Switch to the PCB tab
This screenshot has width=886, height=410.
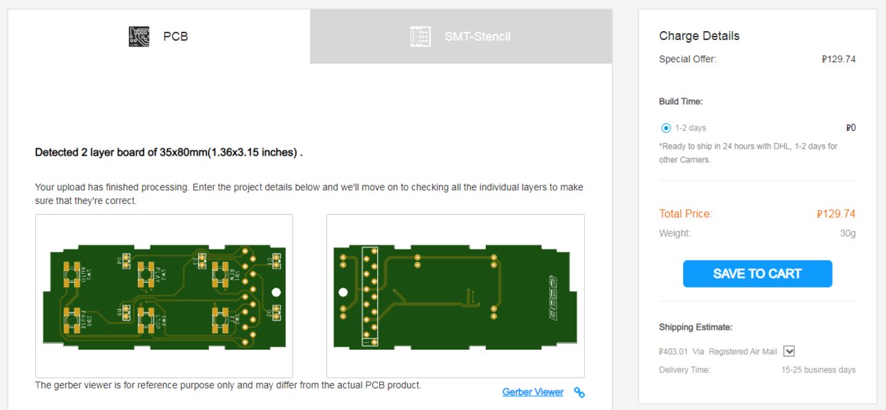[159, 37]
